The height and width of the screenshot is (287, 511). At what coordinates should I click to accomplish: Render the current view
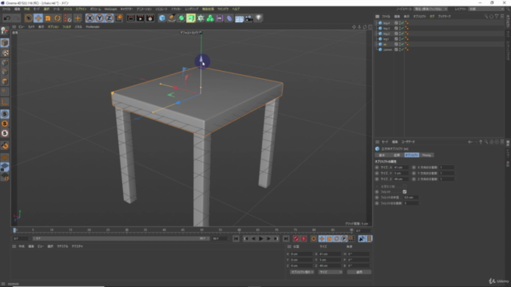pyautogui.click(x=131, y=18)
